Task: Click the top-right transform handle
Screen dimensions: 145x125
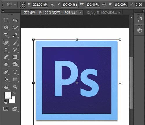Action: pyautogui.click(x=120, y=40)
